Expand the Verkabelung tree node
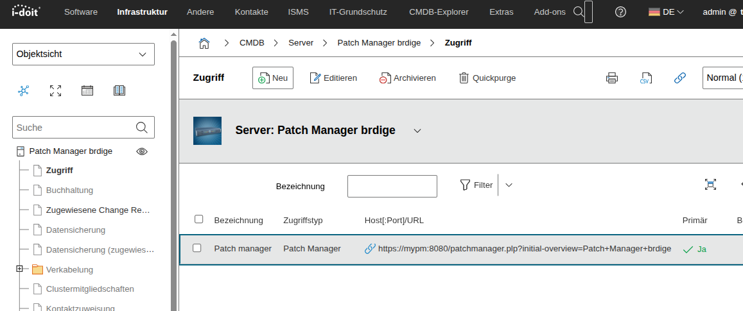This screenshot has width=743, height=311. 20,269
